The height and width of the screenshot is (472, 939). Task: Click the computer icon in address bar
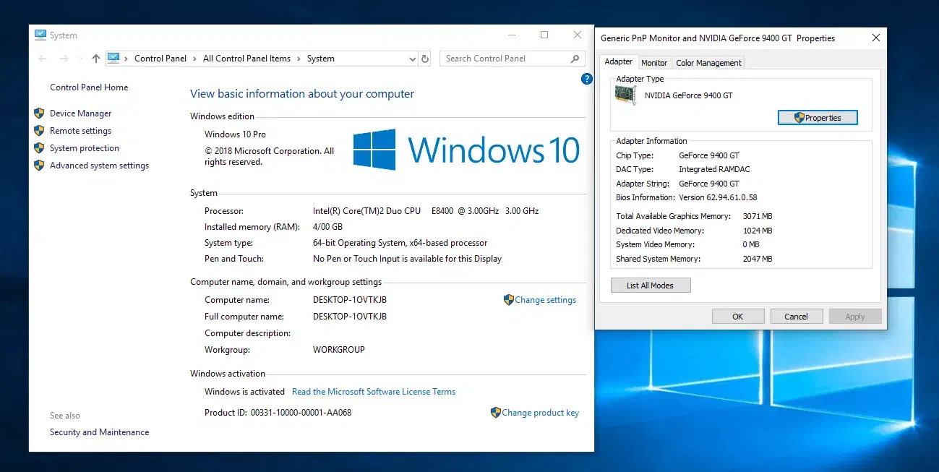pos(113,59)
